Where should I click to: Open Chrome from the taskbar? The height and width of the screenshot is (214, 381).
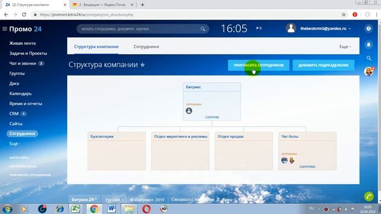(x=94, y=209)
